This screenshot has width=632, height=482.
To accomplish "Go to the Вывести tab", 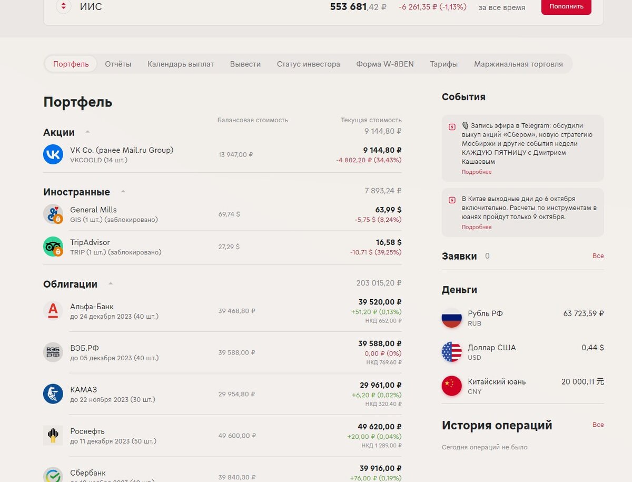I will click(245, 64).
